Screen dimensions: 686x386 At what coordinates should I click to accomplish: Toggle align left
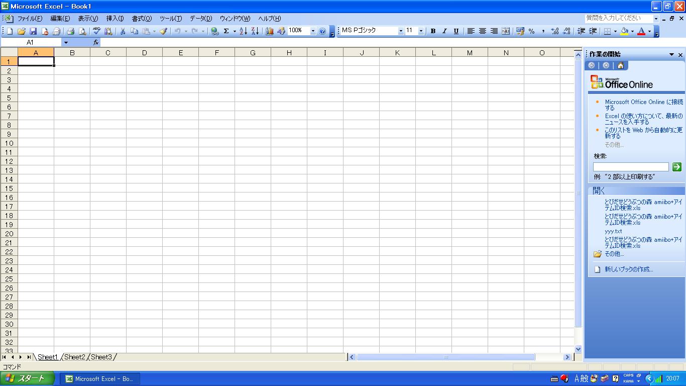pyautogui.click(x=471, y=31)
